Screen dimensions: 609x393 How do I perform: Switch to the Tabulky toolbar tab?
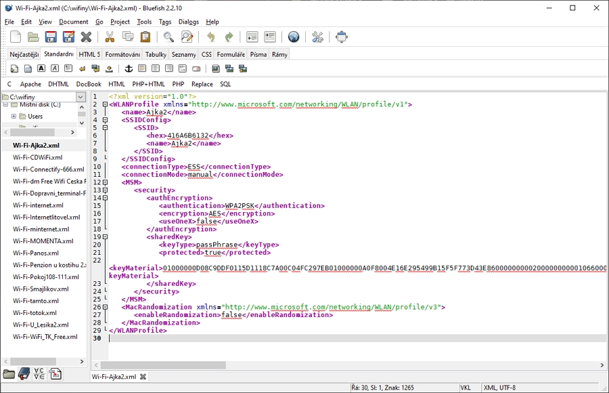156,54
